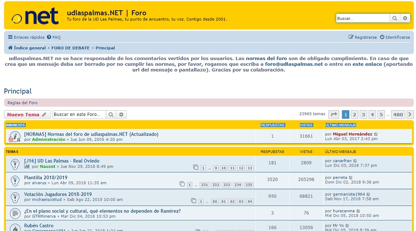Screen dimensions: 416x231
Task: Click the magnifier icon in header search
Action: click(395, 18)
